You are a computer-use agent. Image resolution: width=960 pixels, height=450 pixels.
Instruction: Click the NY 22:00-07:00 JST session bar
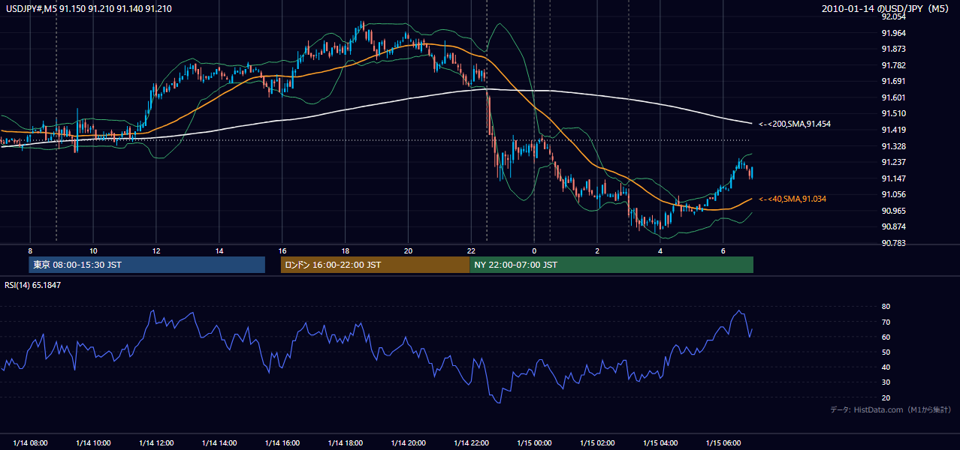click(611, 265)
